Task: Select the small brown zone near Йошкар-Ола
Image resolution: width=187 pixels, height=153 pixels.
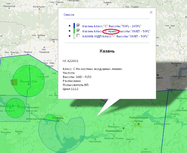Action: pyautogui.click(x=14, y=82)
